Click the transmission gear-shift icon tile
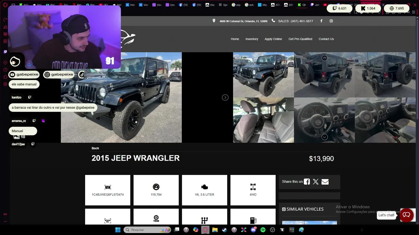The image size is (419, 235). coord(205,221)
